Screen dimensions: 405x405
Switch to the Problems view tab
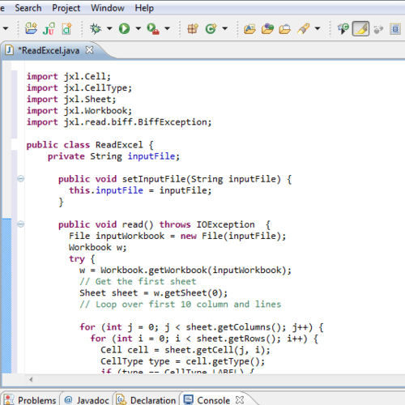coord(30,399)
